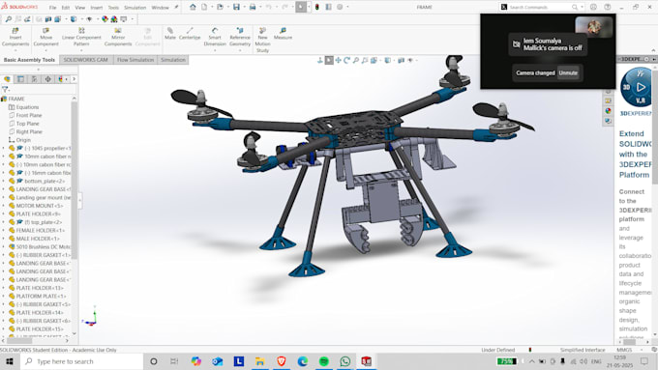The image size is (658, 370).
Task: Expand MOTOR MOUNT<5> in the tree
Action: pyautogui.click(x=3, y=206)
